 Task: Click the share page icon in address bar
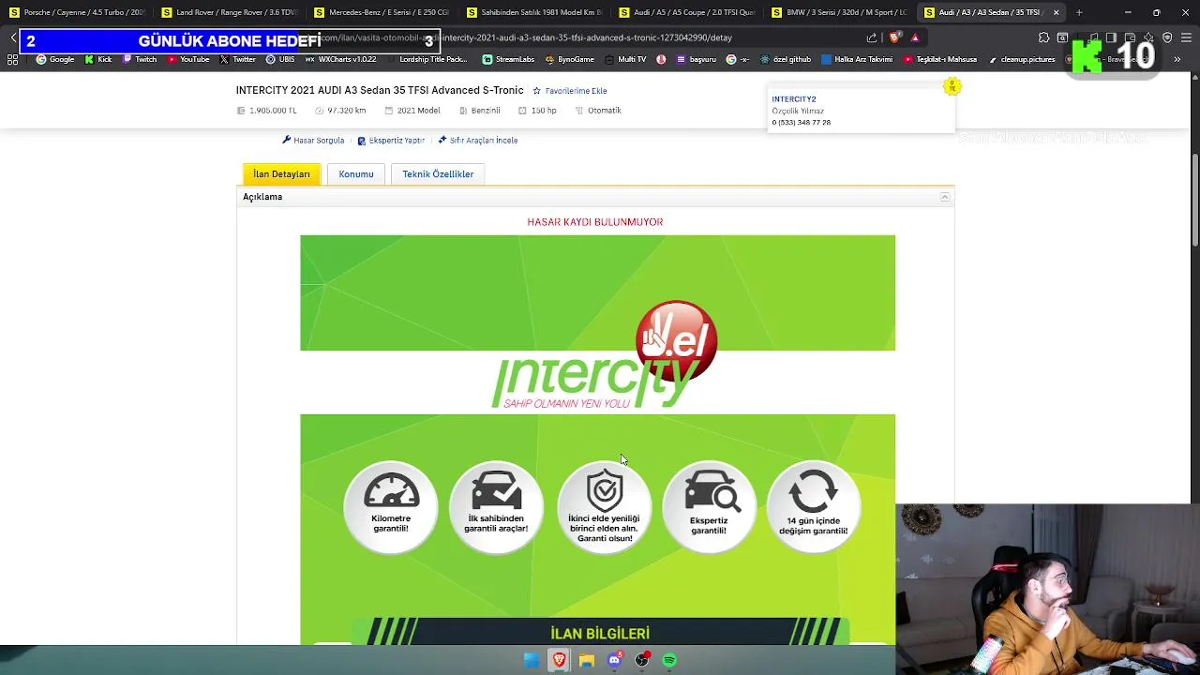pos(872,37)
